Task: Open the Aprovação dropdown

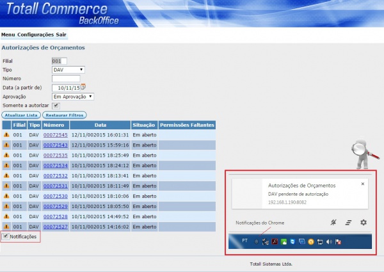Action: pyautogui.click(x=72, y=96)
